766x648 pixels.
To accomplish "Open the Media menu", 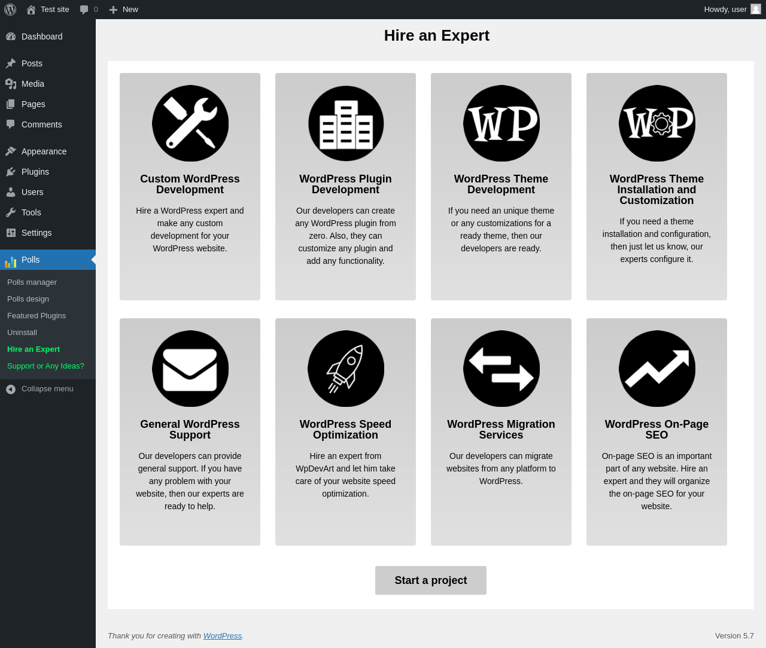I will tap(48, 84).
